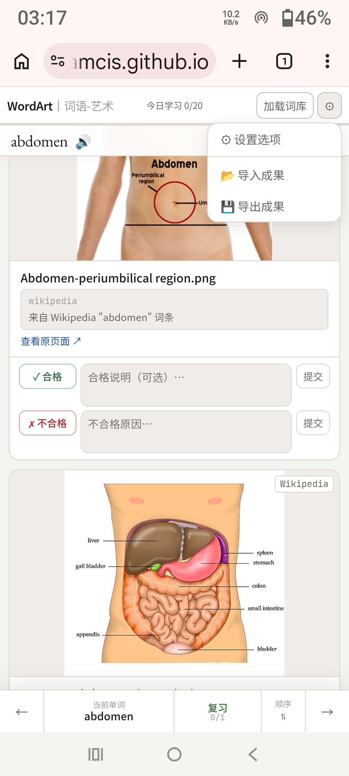Focus the 不合格原因 text field
This screenshot has width=349, height=776.
(x=186, y=432)
